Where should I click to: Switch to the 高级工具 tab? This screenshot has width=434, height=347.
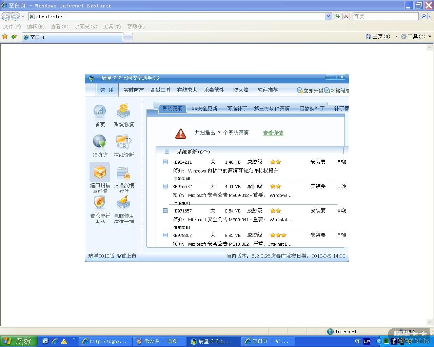161,90
